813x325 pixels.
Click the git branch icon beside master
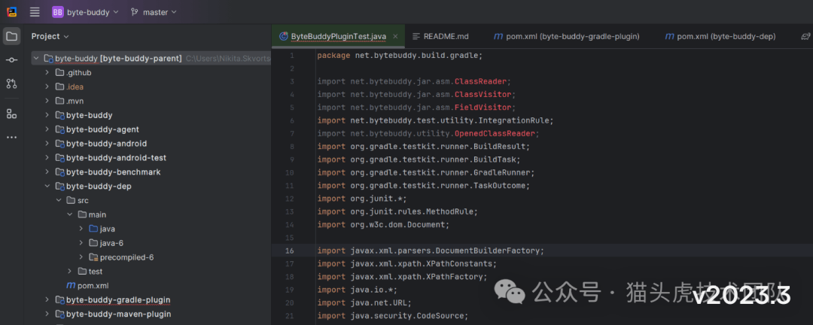134,11
